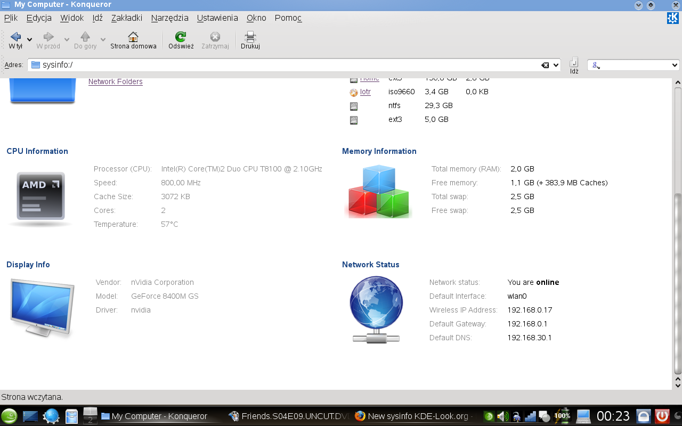
Task: Clear the address bar with the erase icon
Action: pos(545,65)
